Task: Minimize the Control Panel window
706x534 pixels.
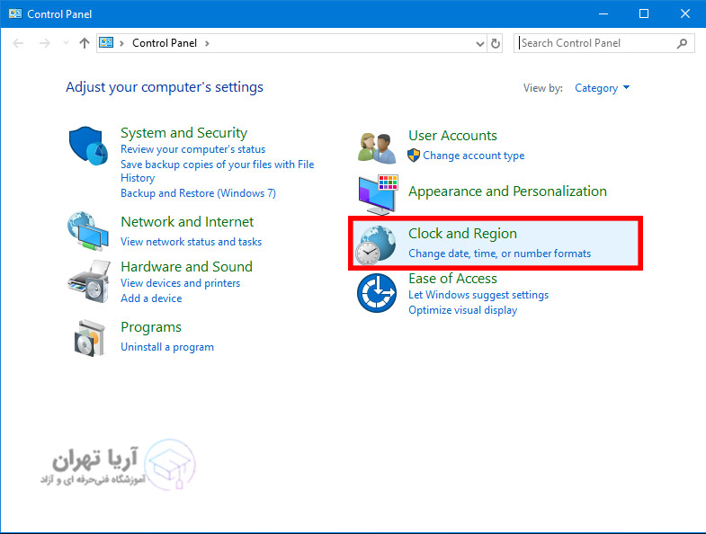Action: (x=603, y=14)
